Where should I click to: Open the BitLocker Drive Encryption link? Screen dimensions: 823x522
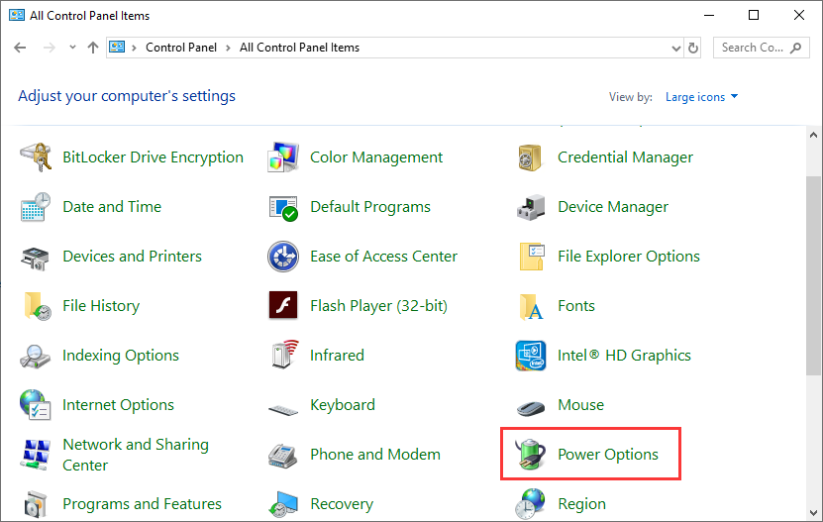(153, 157)
